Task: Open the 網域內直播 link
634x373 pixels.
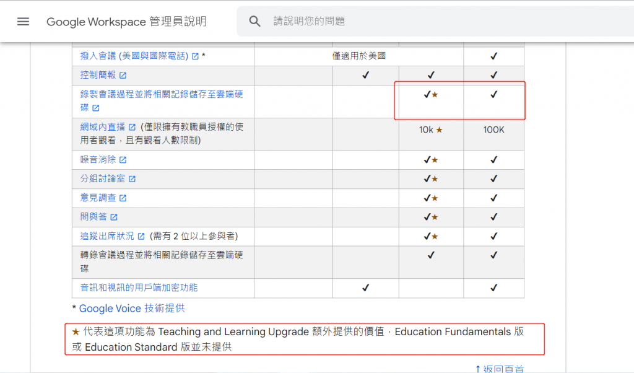Action: [103, 127]
